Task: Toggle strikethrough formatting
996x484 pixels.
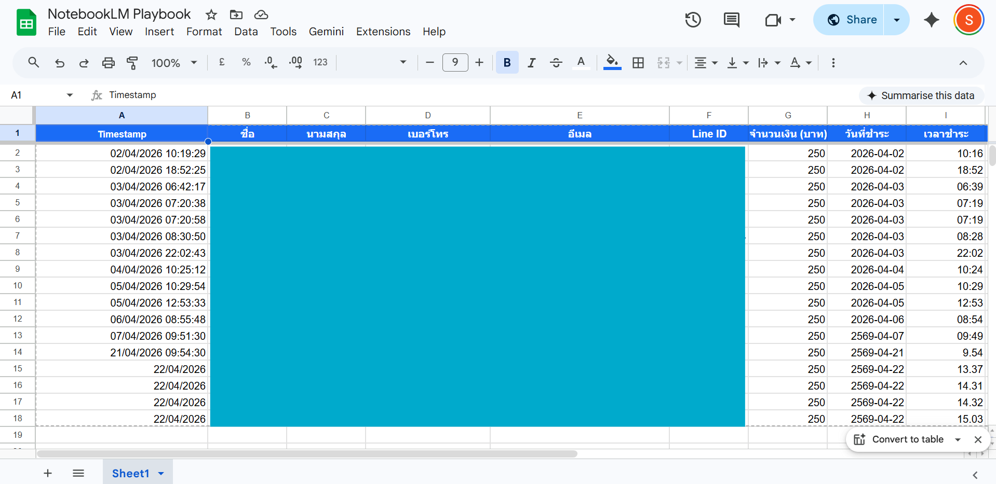Action: tap(556, 63)
